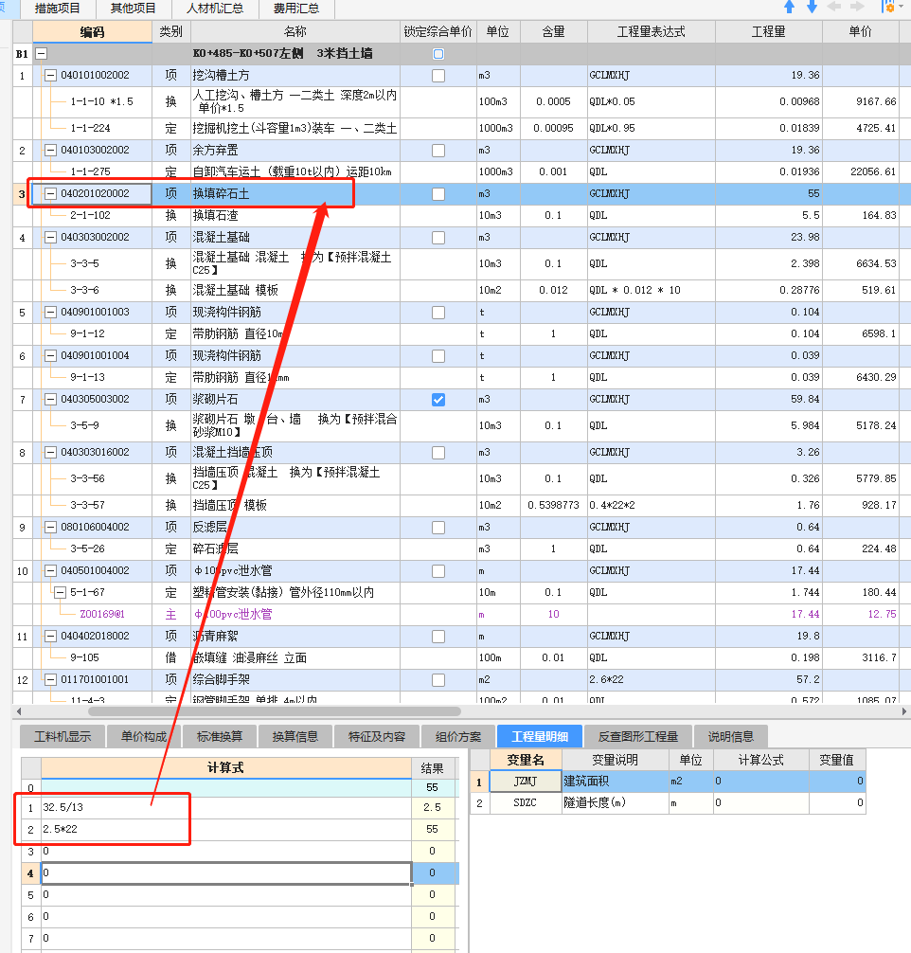Screen dimensions: 911x953
Task: Open the column settings gear icon
Action: pos(887,7)
